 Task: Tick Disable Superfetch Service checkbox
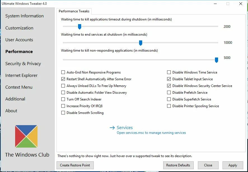[169, 99]
